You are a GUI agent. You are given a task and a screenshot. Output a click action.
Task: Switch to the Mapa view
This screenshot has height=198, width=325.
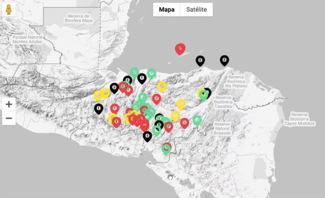tap(167, 10)
